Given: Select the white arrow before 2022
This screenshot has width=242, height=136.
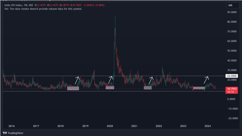Looking at the screenshot, I should click(151, 80).
